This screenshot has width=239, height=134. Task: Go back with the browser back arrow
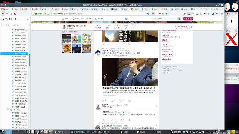(x=3, y=13)
